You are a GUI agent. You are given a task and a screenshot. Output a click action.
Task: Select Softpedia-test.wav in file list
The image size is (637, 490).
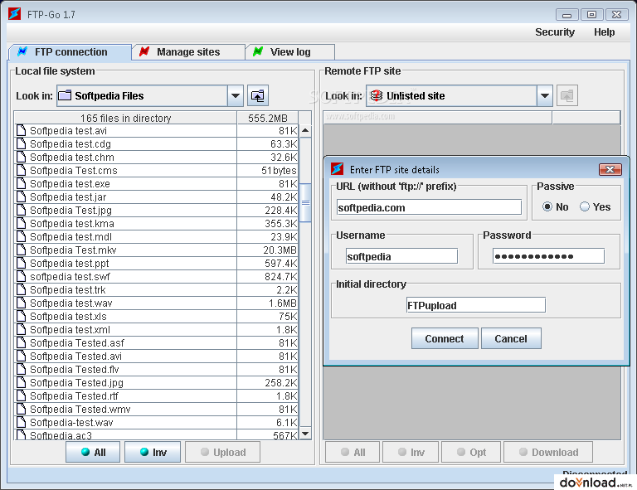(125, 422)
